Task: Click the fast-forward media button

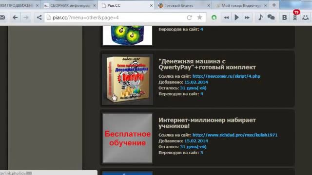Action: point(247,17)
